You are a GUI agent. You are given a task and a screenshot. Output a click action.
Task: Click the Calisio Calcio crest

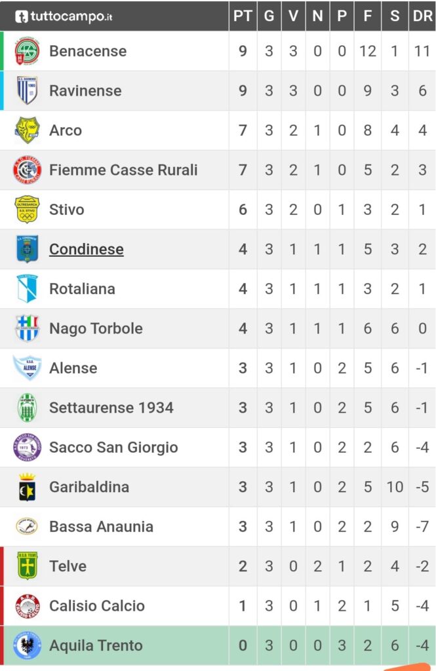point(27,606)
